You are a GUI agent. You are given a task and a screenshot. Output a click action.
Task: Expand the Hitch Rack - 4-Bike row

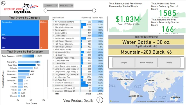(53, 49)
